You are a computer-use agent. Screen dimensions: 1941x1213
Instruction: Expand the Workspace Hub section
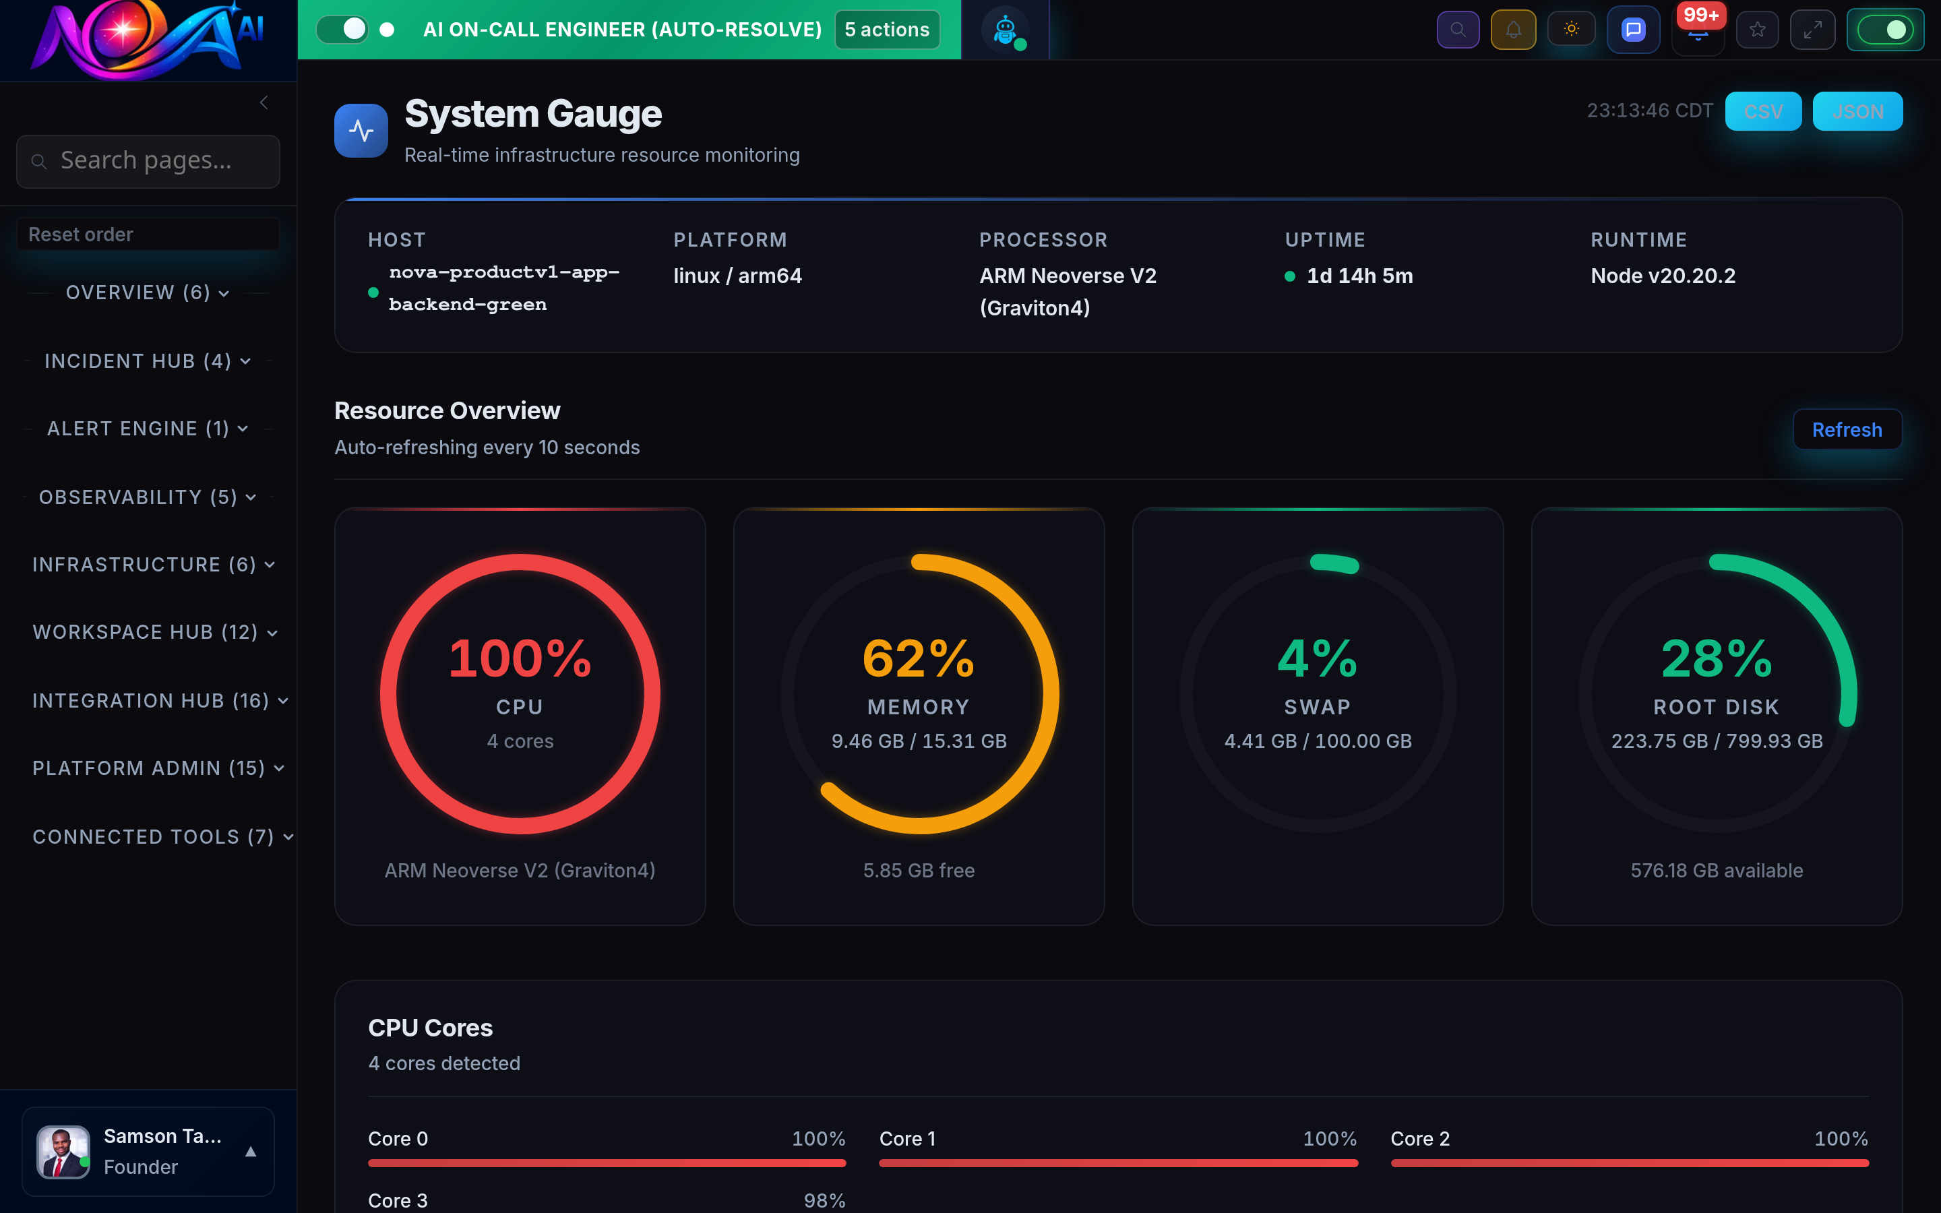[x=154, y=632]
